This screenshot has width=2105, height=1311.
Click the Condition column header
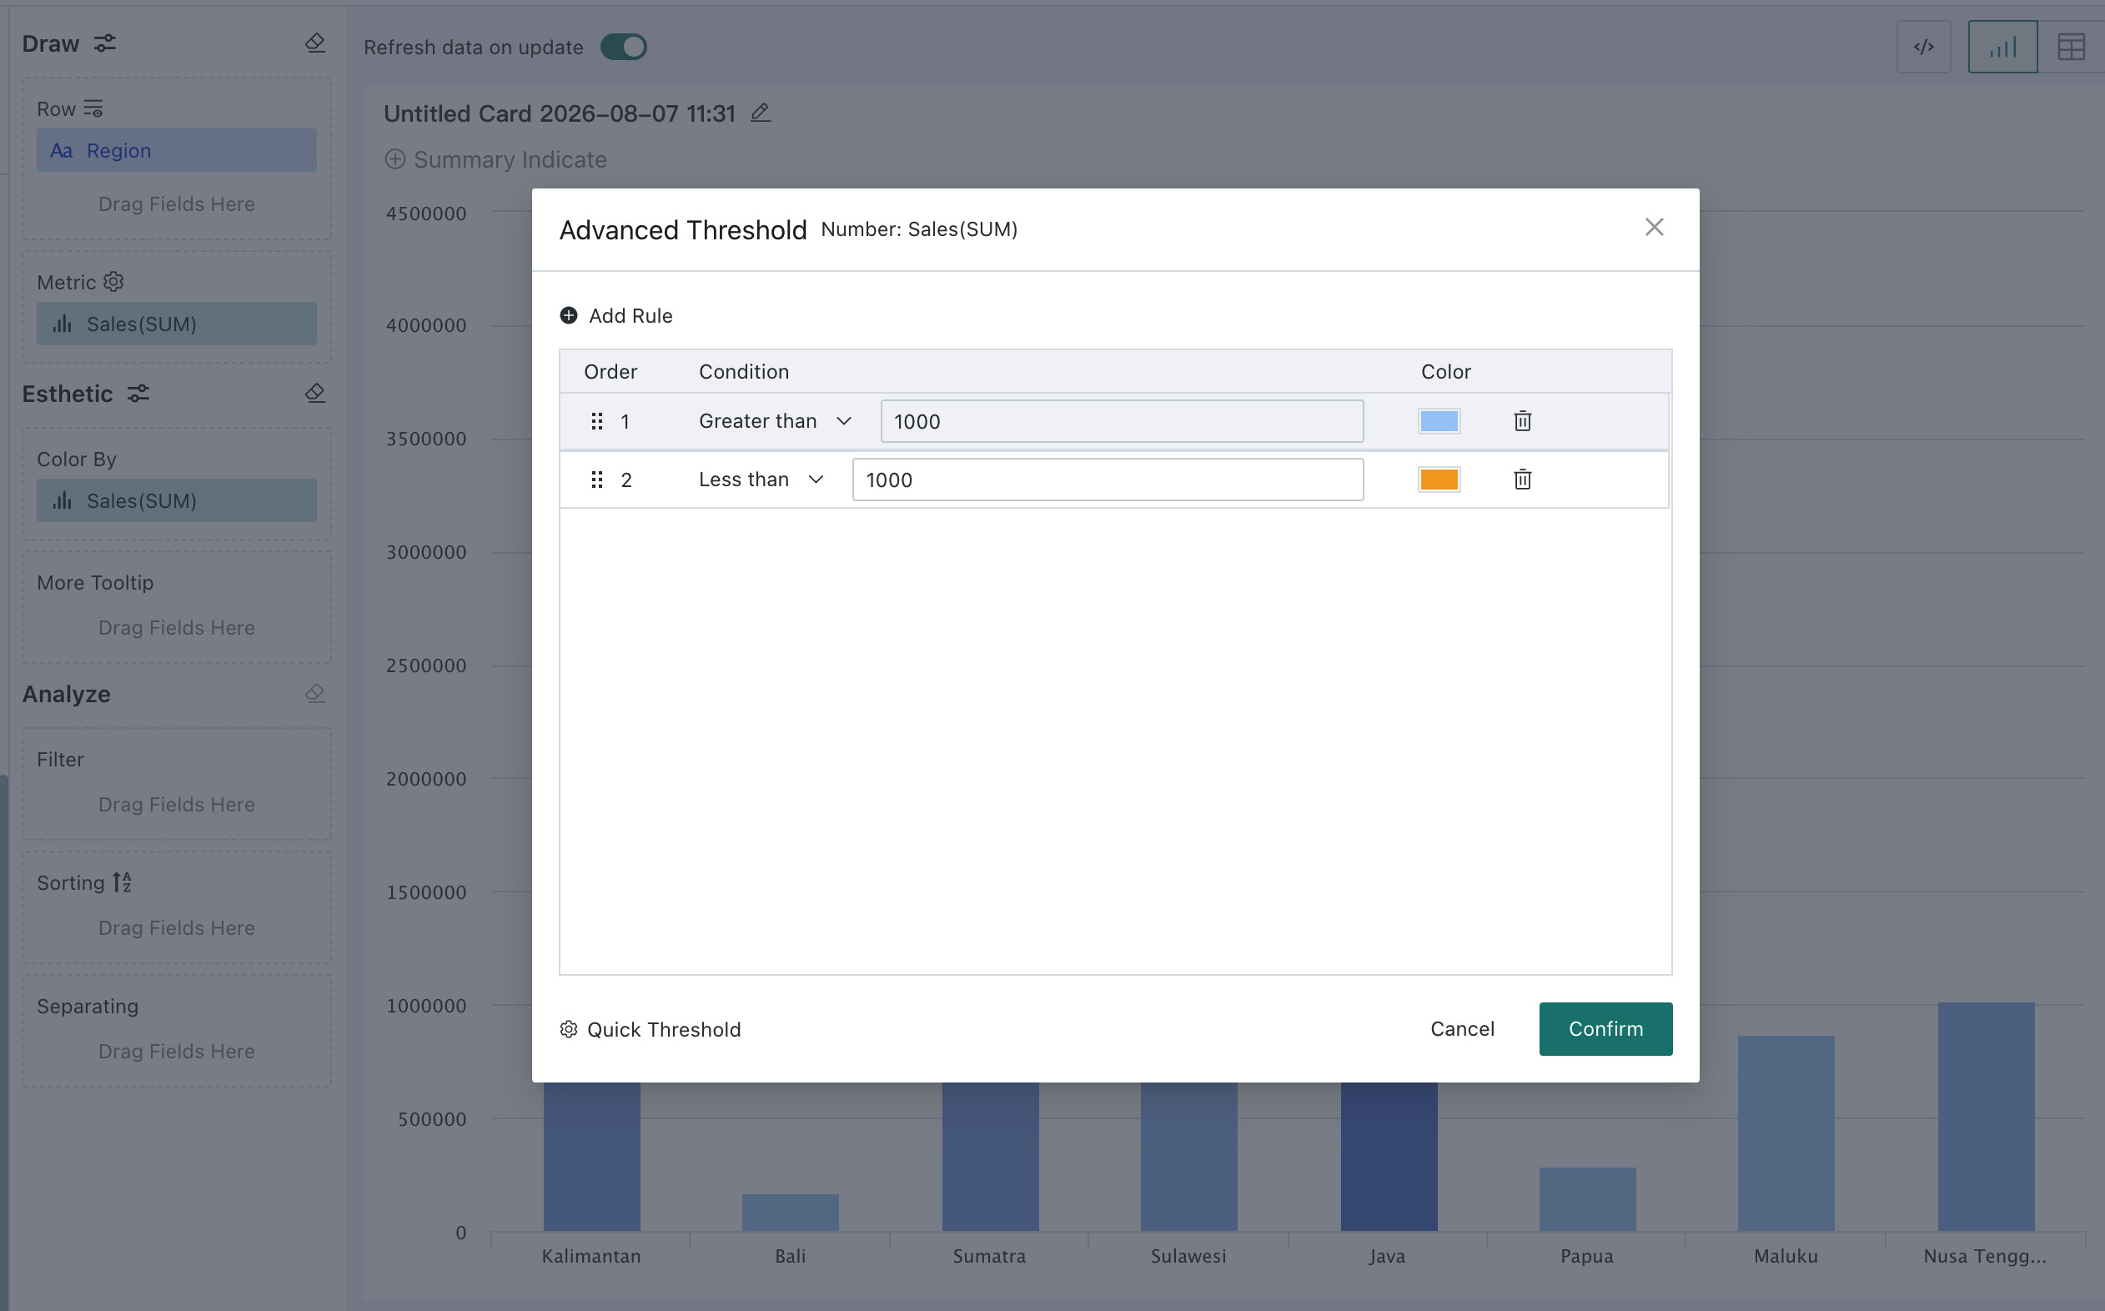(x=744, y=372)
